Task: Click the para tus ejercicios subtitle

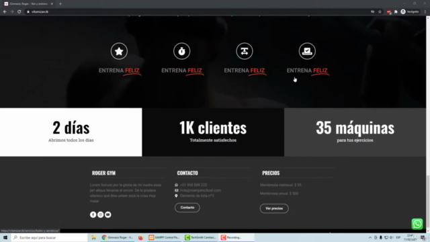Action: (x=355, y=140)
